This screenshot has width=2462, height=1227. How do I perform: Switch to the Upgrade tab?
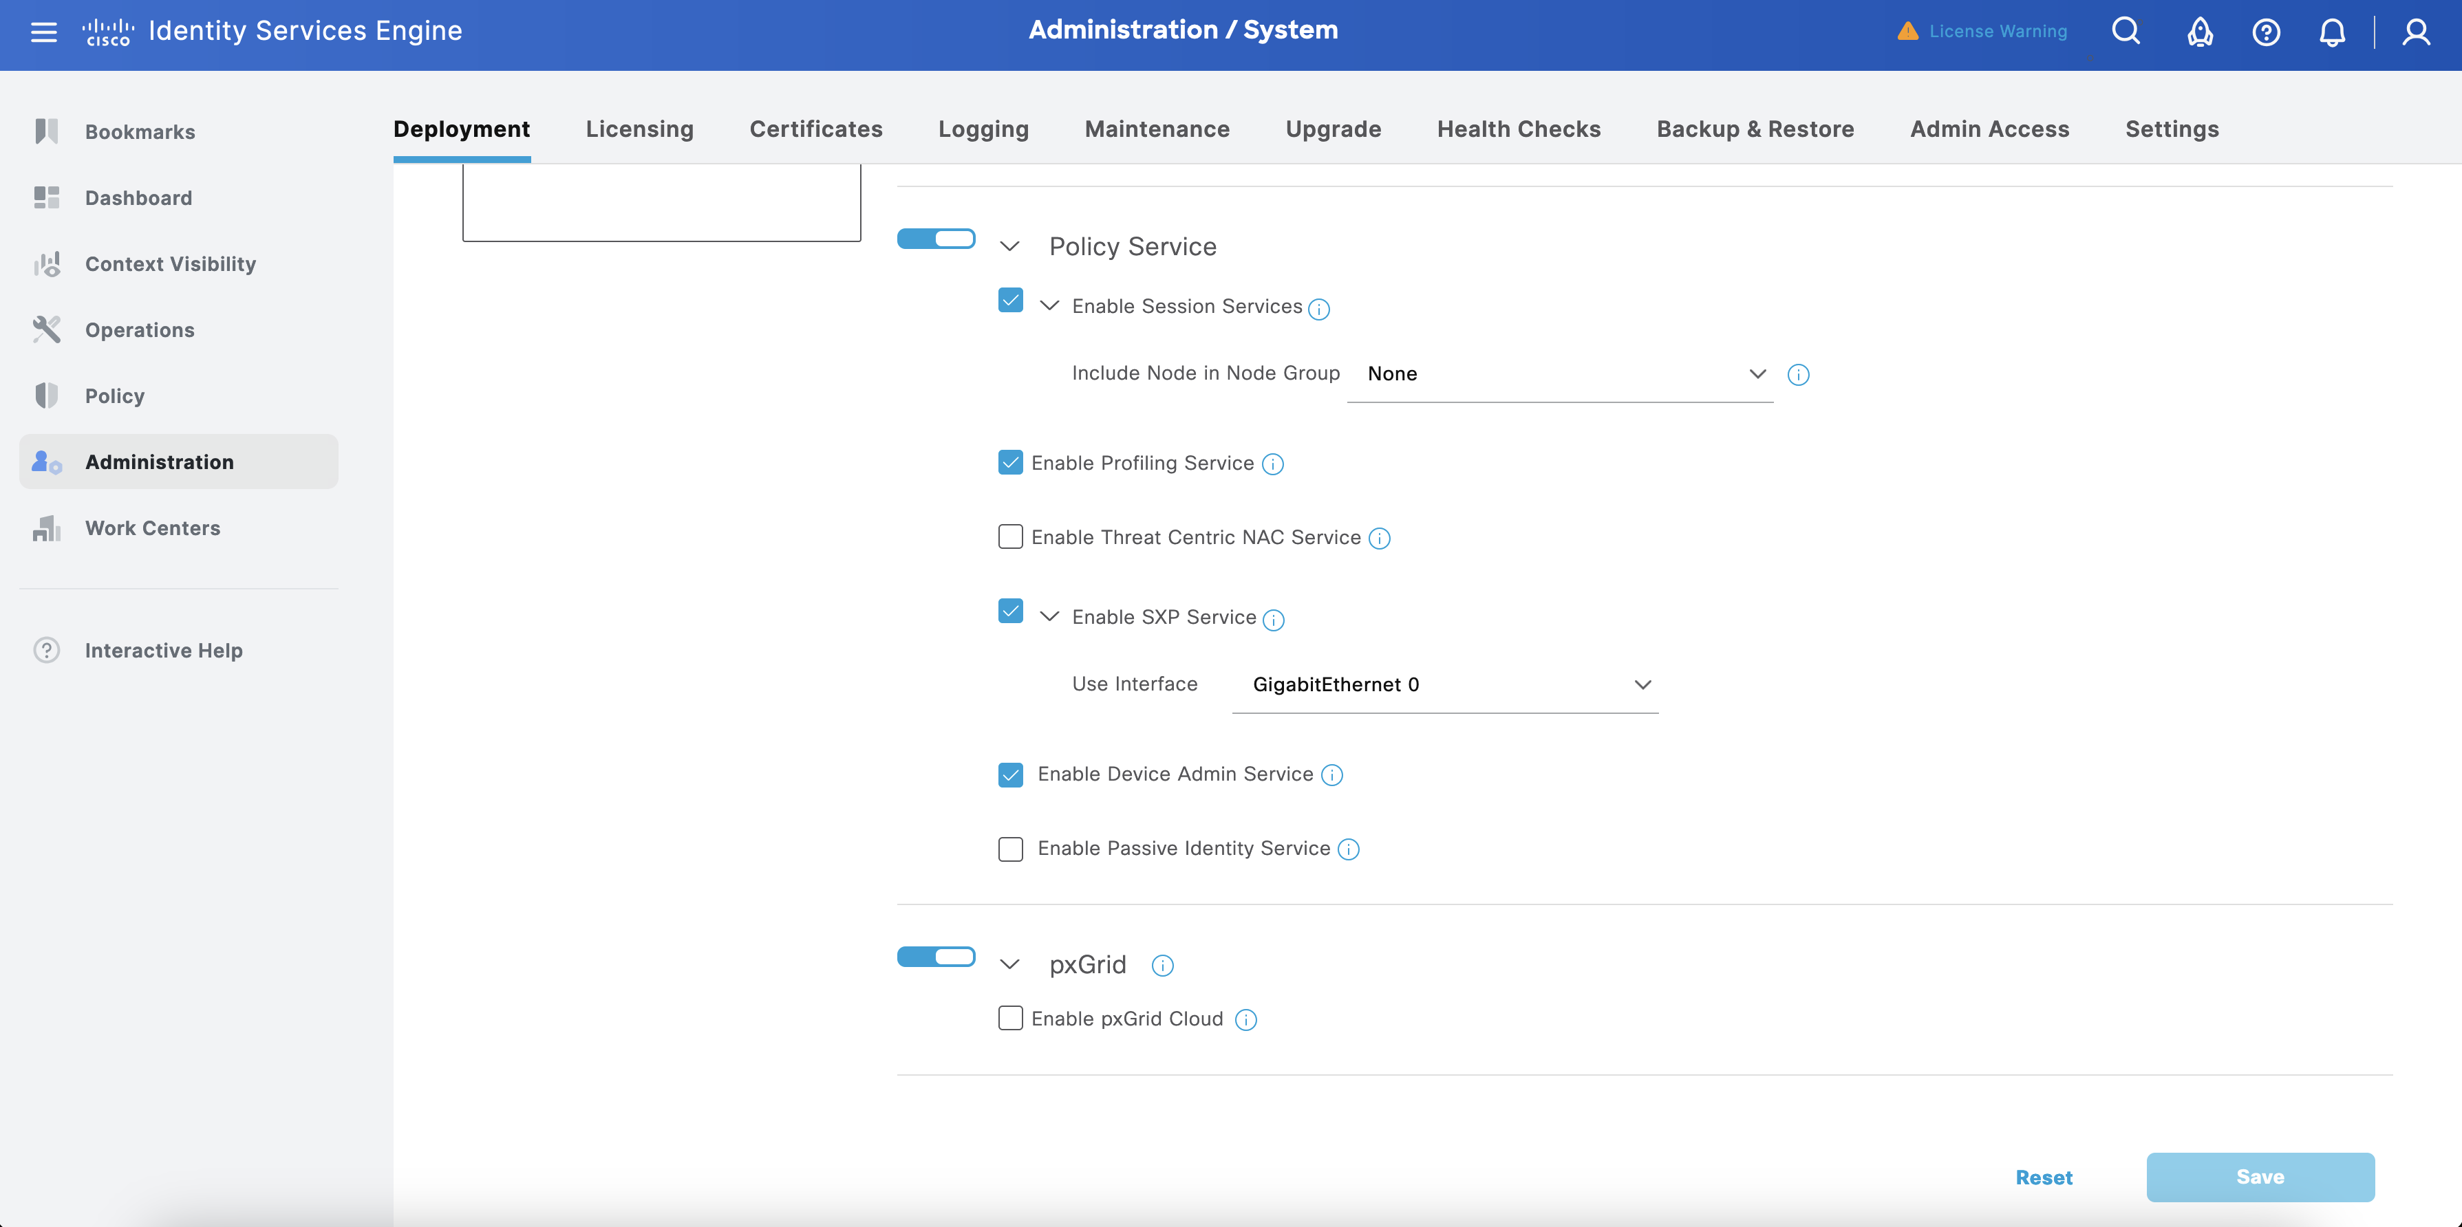point(1332,129)
